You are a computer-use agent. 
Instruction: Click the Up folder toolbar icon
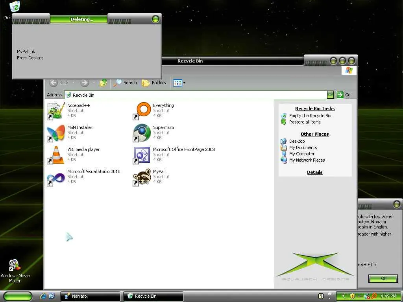104,83
